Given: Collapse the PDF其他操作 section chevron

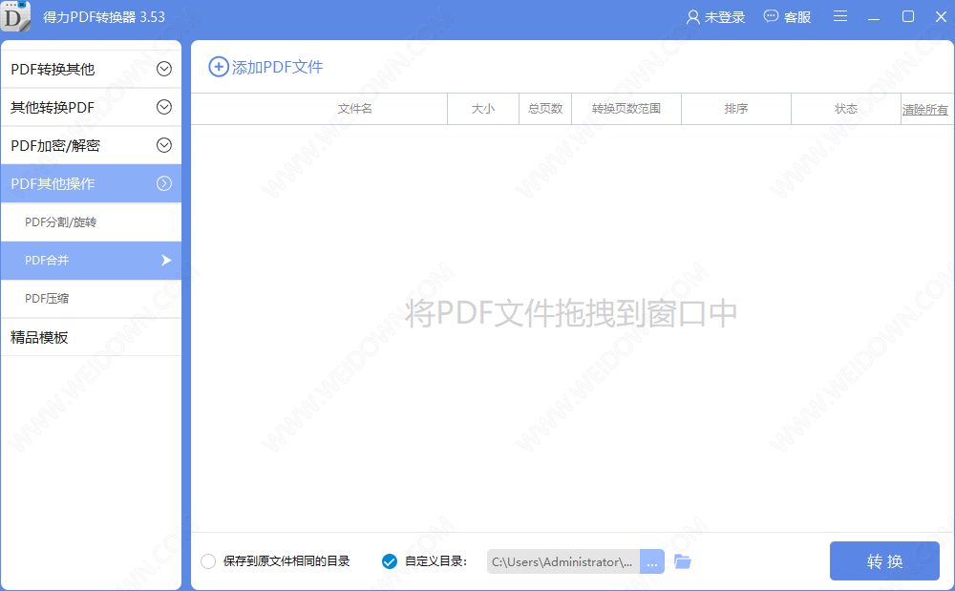Looking at the screenshot, I should (164, 183).
